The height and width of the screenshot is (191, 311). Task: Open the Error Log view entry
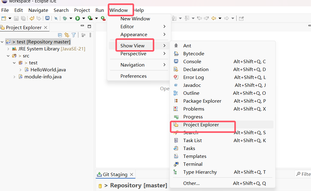point(223,77)
